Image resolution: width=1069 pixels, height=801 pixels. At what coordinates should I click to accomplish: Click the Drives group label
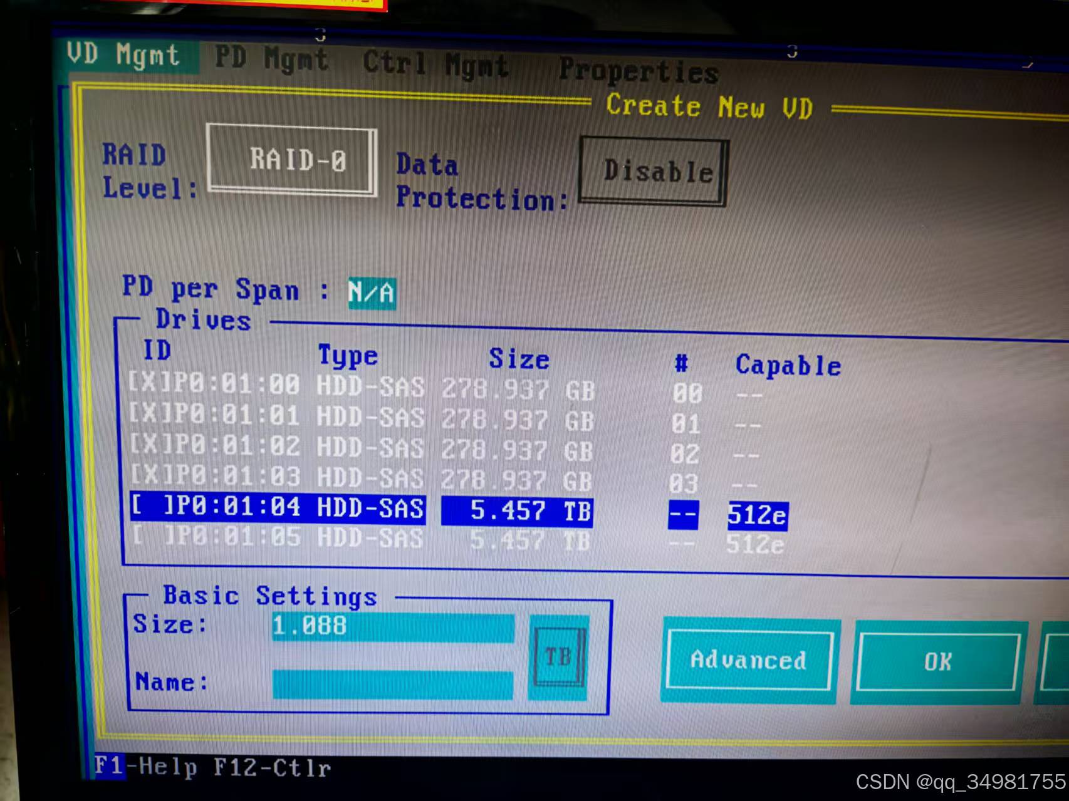coord(204,320)
